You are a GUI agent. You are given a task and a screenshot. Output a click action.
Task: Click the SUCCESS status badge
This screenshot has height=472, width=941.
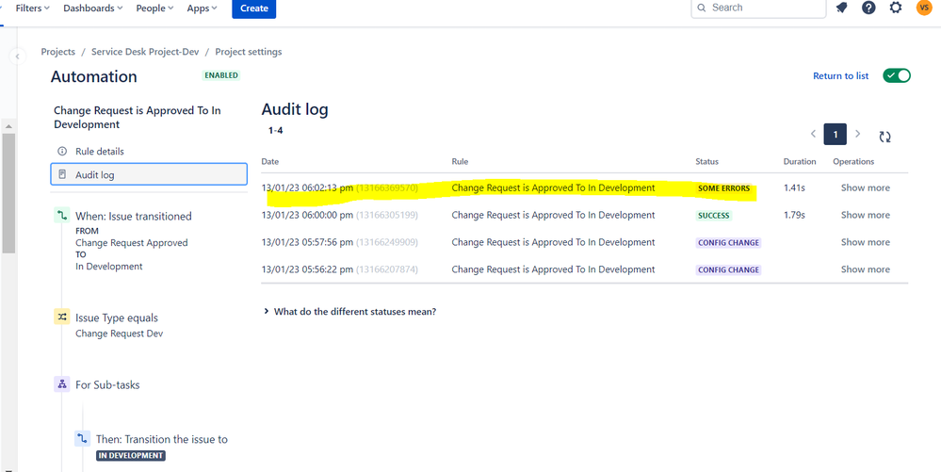714,215
